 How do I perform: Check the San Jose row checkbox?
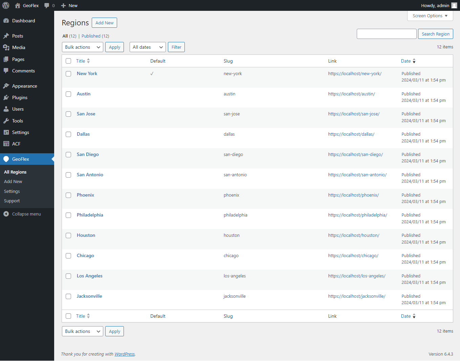point(68,114)
